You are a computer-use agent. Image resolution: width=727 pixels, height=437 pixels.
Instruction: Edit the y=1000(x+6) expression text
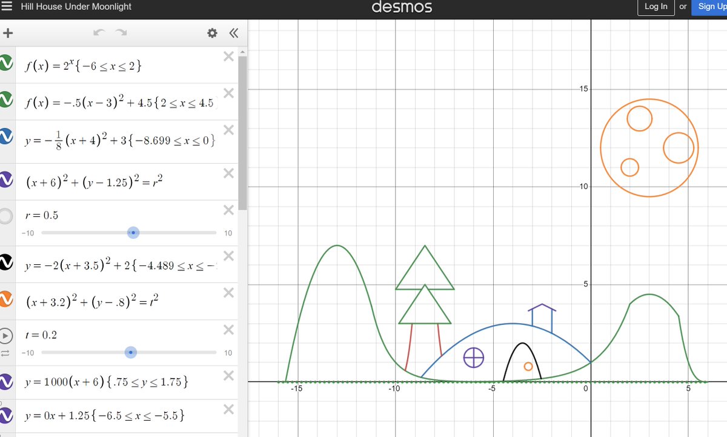tap(106, 382)
